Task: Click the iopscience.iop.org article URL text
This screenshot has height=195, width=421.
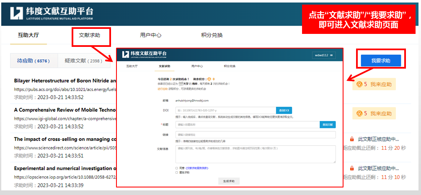Action: point(65,177)
